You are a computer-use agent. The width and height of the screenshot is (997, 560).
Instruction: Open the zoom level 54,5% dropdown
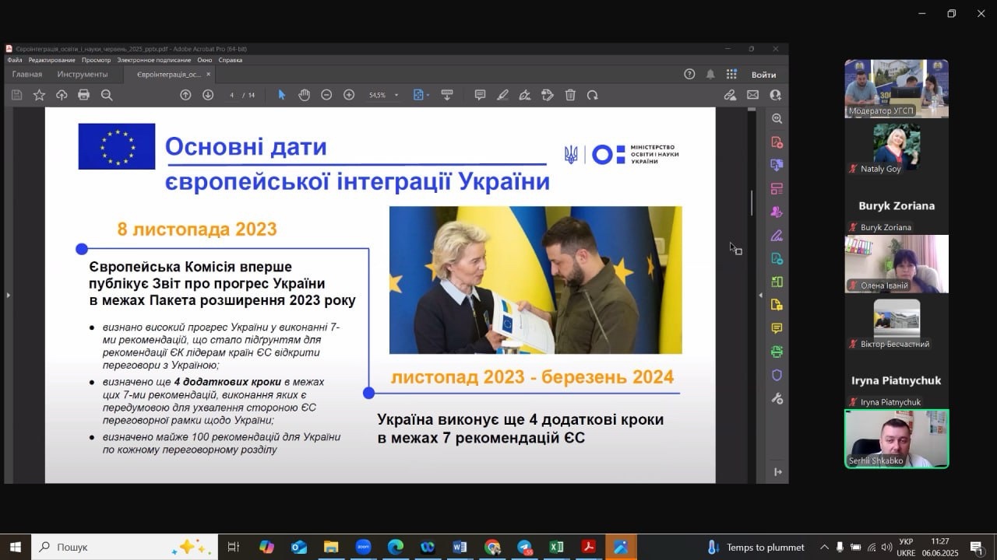(396, 95)
